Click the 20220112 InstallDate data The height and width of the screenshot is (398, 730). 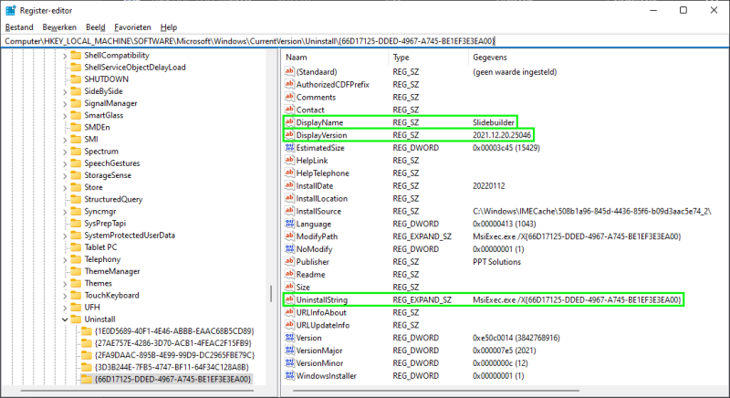(x=488, y=185)
